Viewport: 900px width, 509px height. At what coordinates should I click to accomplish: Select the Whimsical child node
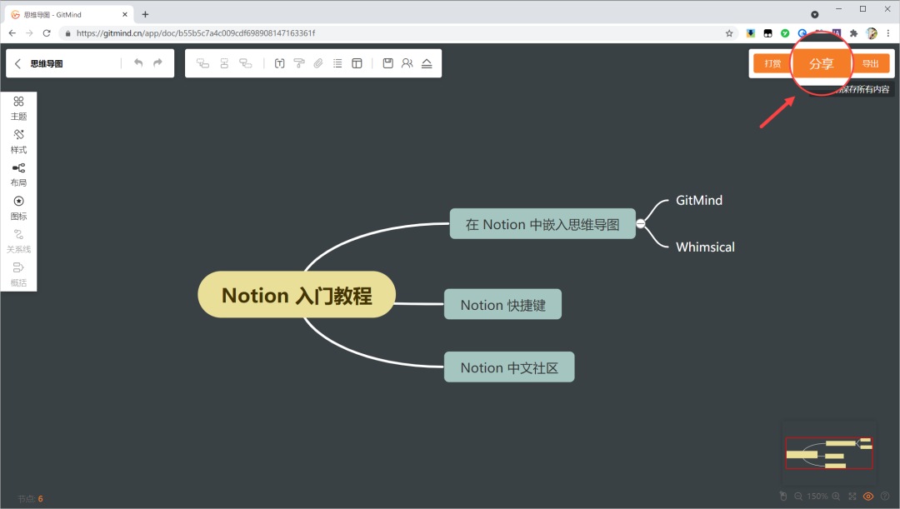coord(705,247)
